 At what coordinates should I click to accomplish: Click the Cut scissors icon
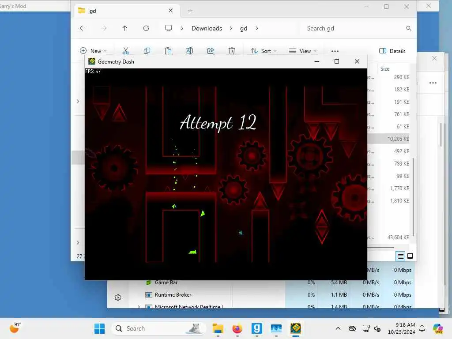pyautogui.click(x=126, y=51)
